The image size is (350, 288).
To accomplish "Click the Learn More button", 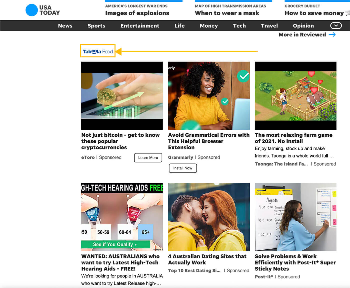I will coord(148,158).
